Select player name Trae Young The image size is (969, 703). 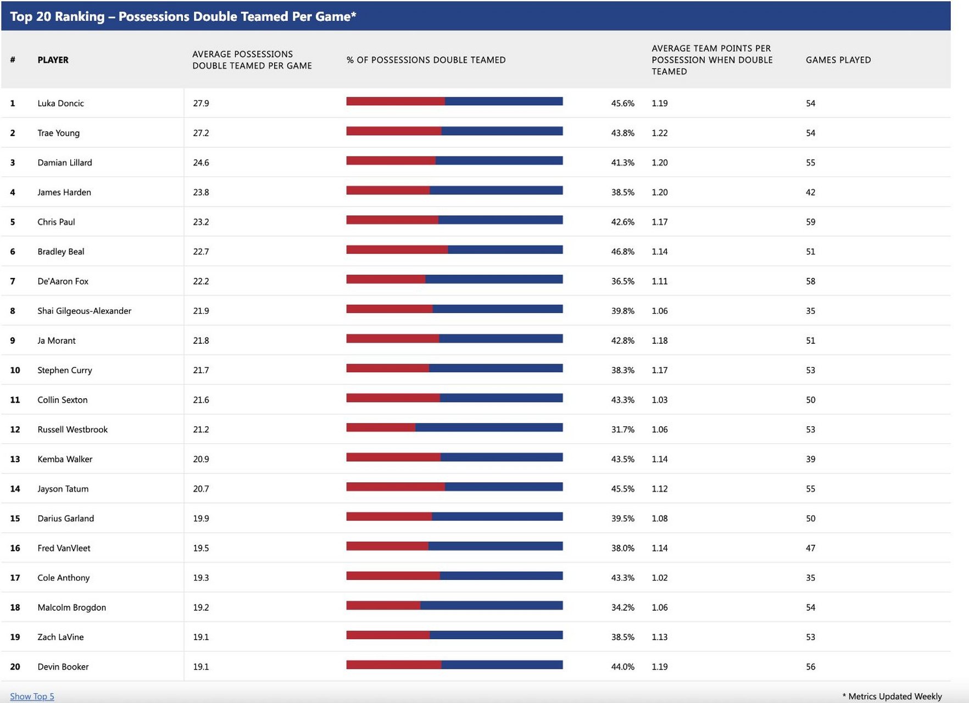coord(59,133)
